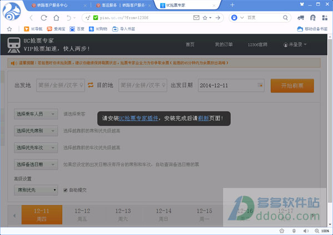333x235 pixels.
Task: Click the status bar favorites star icon
Action: pyautogui.click(x=282, y=231)
